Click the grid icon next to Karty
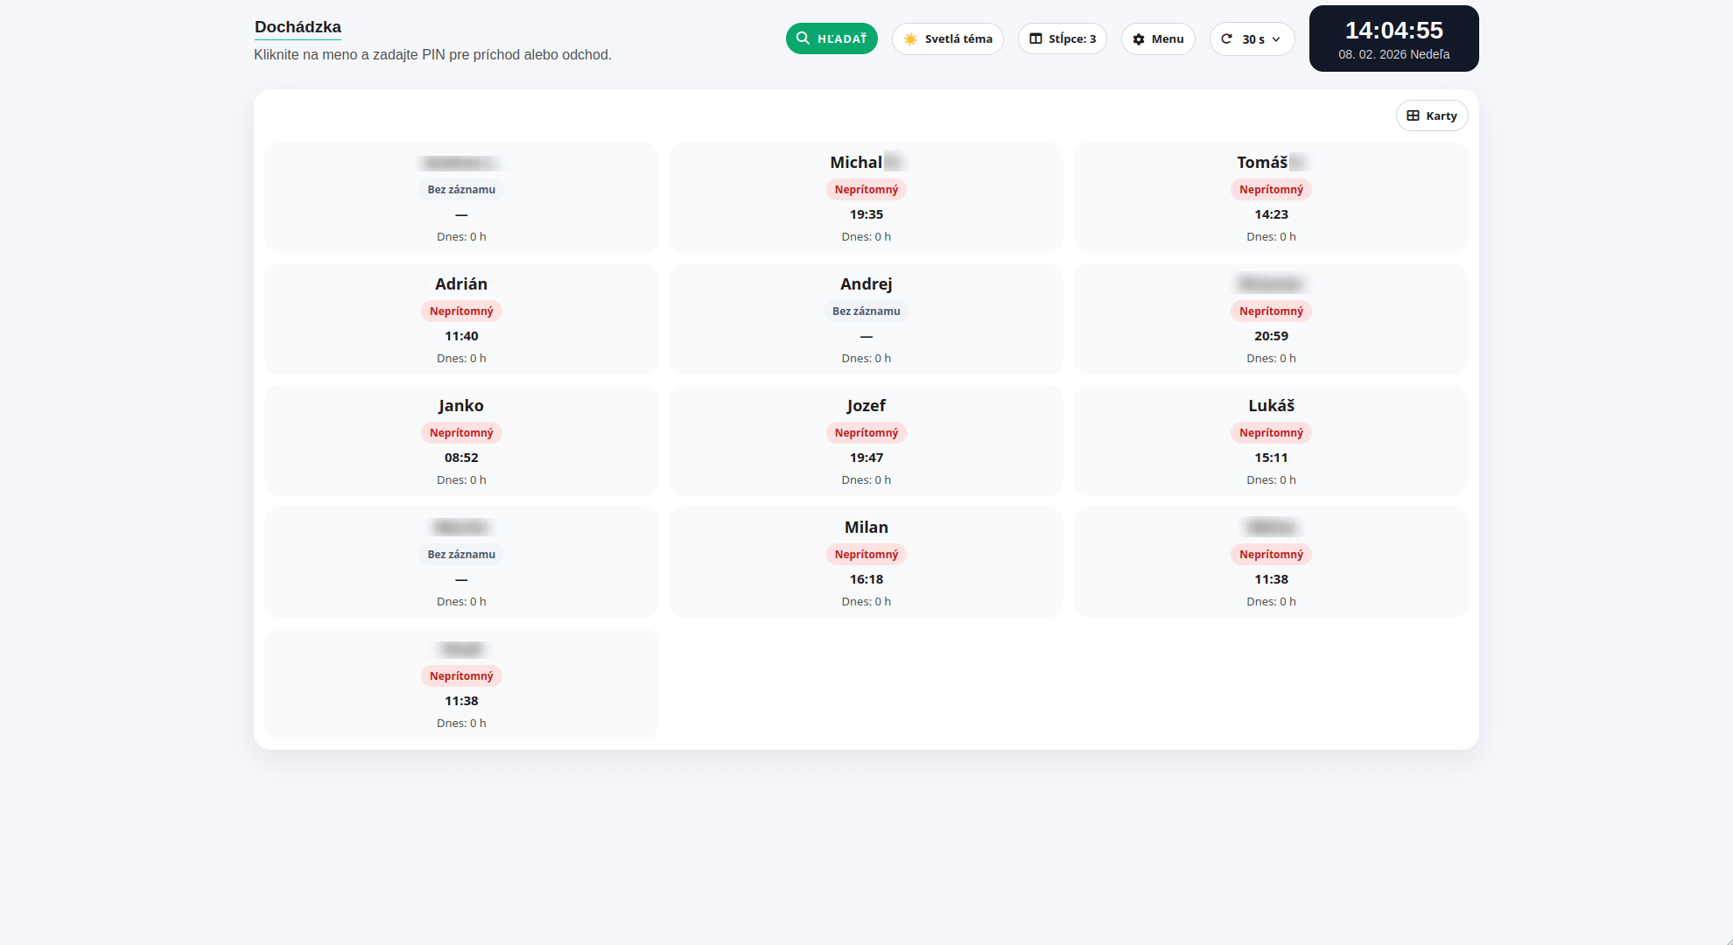The image size is (1733, 945). pos(1413,115)
